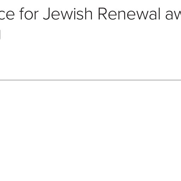This screenshot has width=181, height=181.
Task: Click the capital J in "Jewish"
Action: (47, 14)
